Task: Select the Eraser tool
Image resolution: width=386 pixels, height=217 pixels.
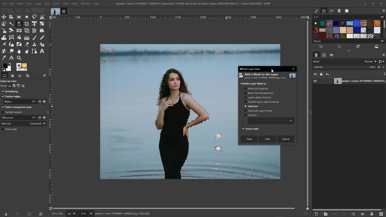Action: [x=26, y=44]
